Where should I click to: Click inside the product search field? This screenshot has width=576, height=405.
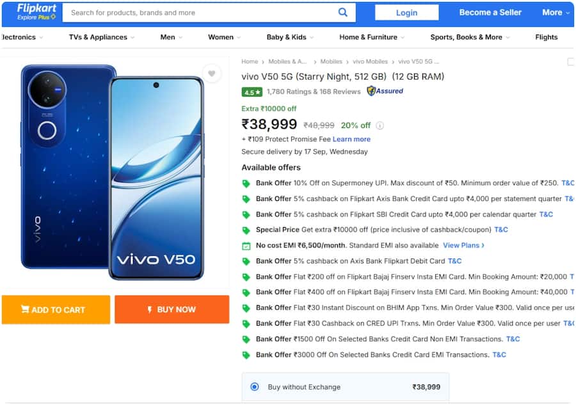click(x=192, y=12)
